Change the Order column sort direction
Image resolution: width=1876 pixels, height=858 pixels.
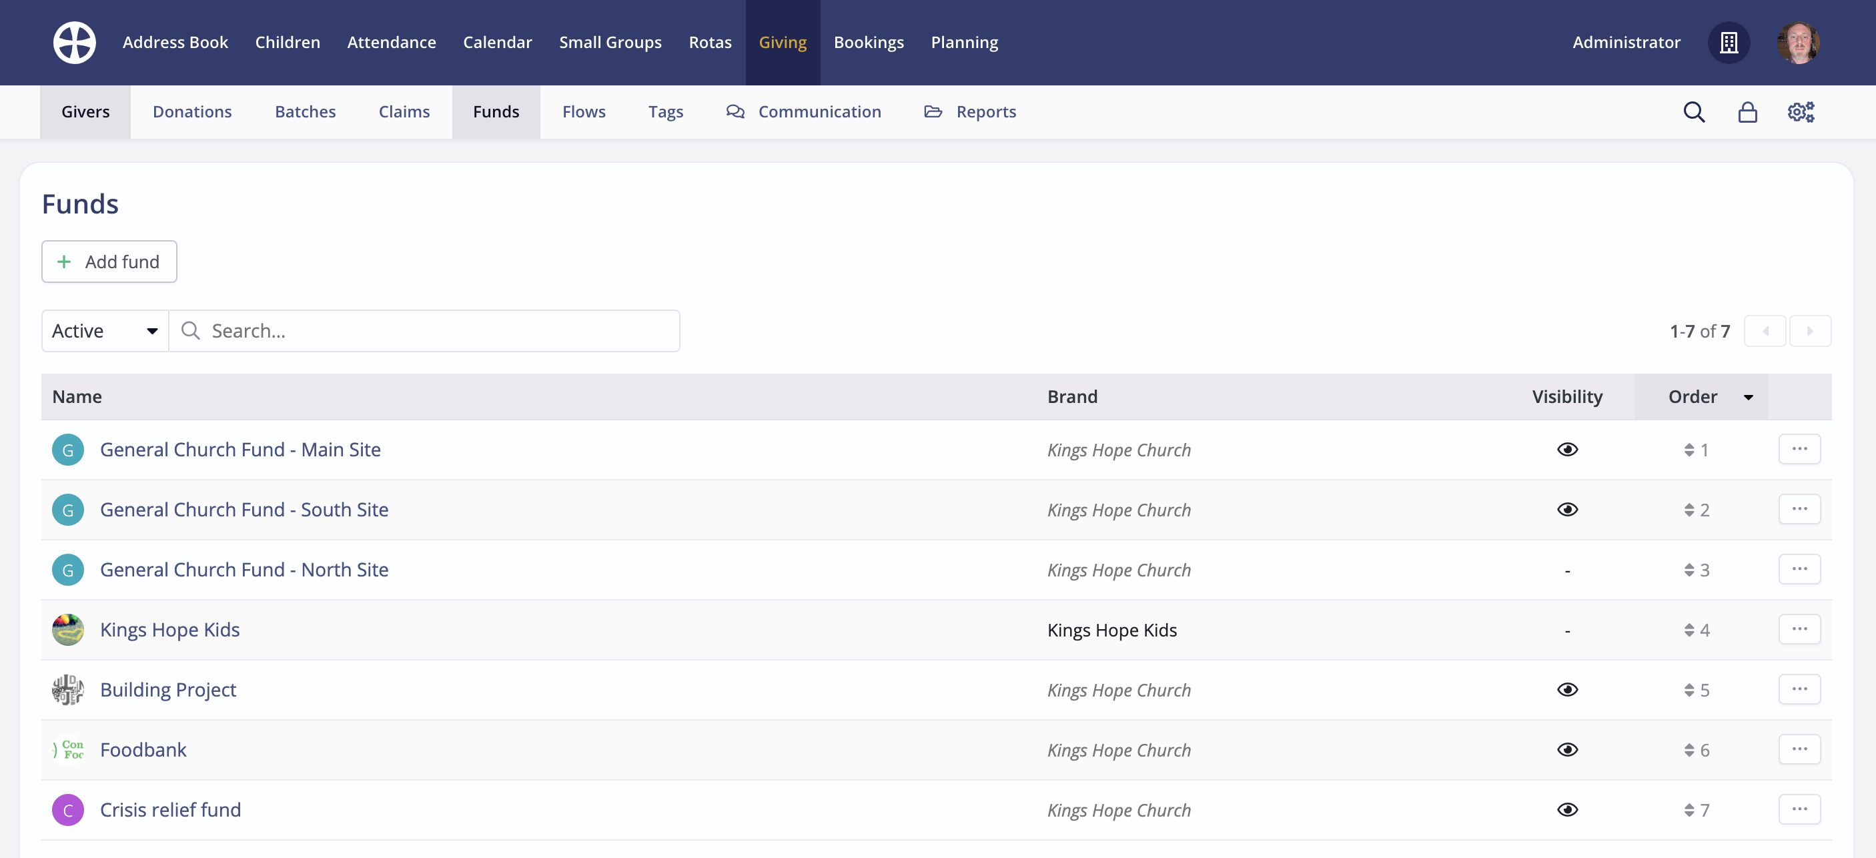[1749, 397]
